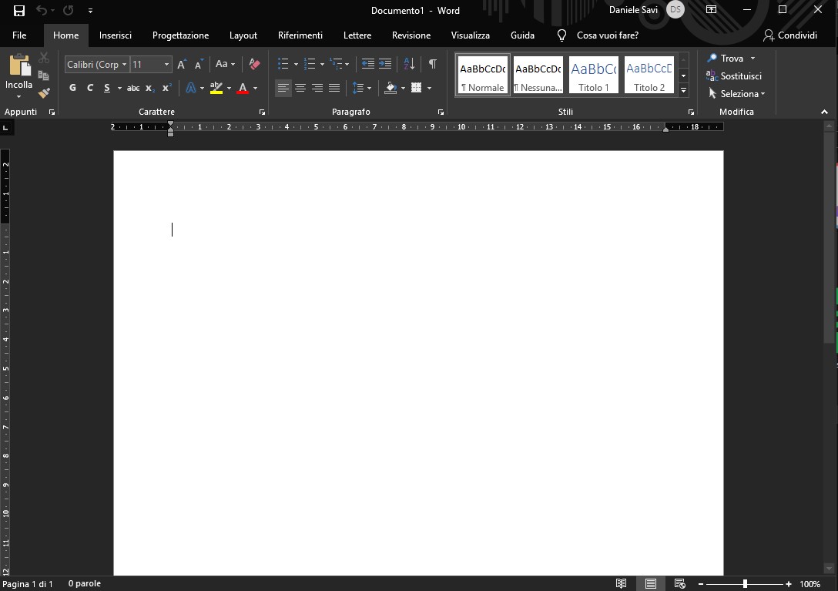Viewport: 838px width, 591px height.
Task: Justify the paragraph text
Action: (x=334, y=88)
